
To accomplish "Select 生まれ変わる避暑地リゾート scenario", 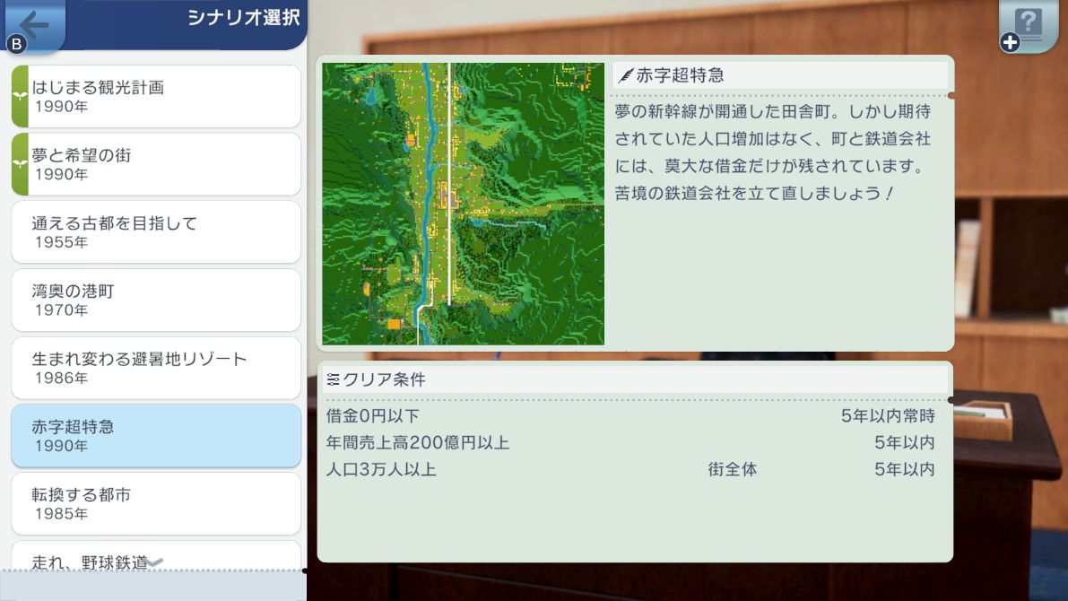I will (x=156, y=368).
